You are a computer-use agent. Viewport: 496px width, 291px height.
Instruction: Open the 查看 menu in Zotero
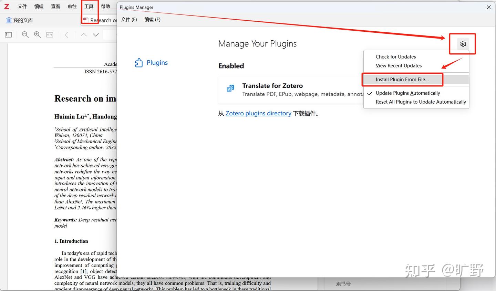tap(55, 6)
